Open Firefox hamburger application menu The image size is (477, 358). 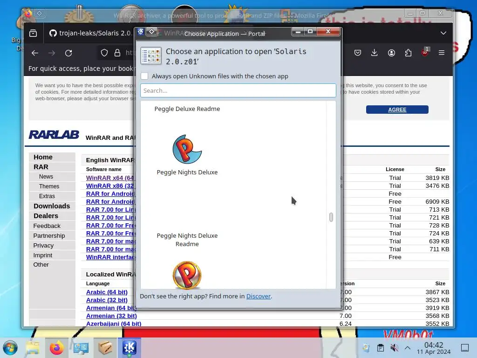point(442,53)
